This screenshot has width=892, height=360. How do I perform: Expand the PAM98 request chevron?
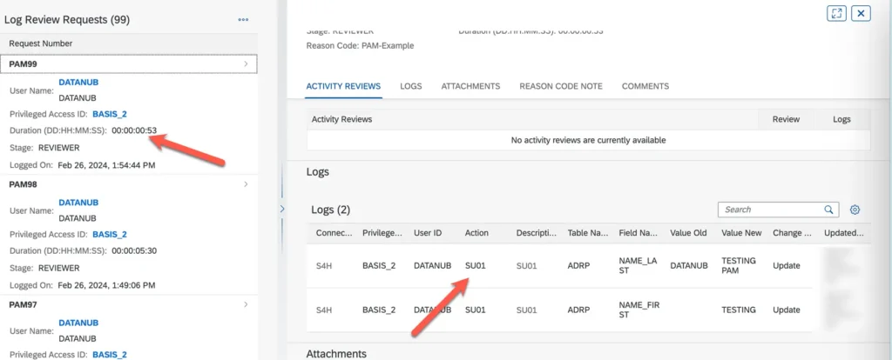[246, 184]
